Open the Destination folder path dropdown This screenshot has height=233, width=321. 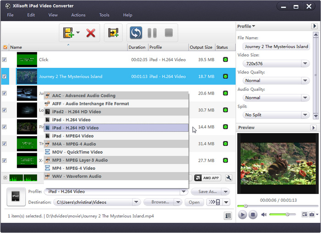coord(136,202)
